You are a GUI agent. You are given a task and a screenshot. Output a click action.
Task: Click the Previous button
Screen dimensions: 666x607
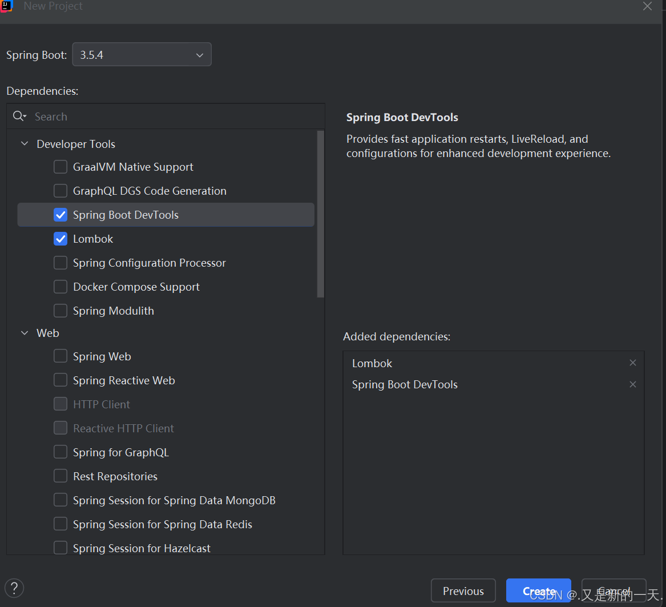click(x=463, y=591)
